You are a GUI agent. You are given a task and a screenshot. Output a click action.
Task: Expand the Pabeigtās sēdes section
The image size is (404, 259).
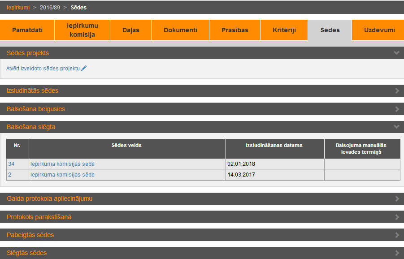click(x=396, y=235)
